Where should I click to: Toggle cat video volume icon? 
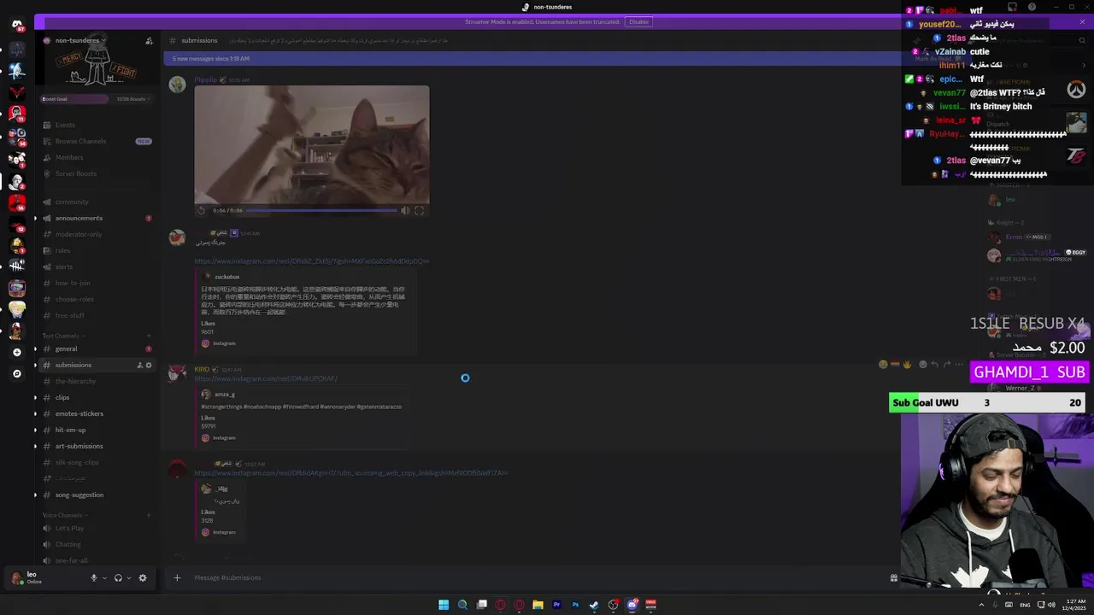(406, 210)
